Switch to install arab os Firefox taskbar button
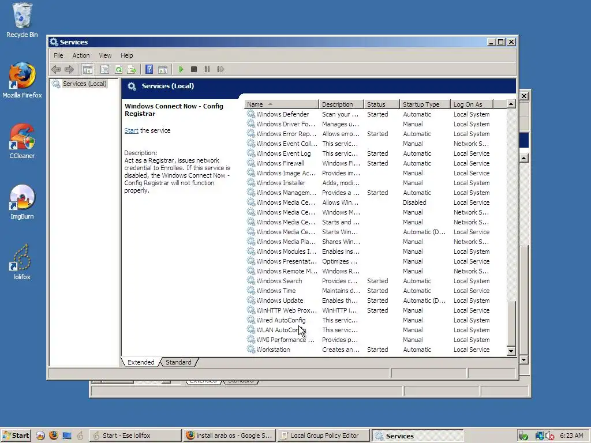Viewport: 591px width, 443px height. [x=229, y=436]
